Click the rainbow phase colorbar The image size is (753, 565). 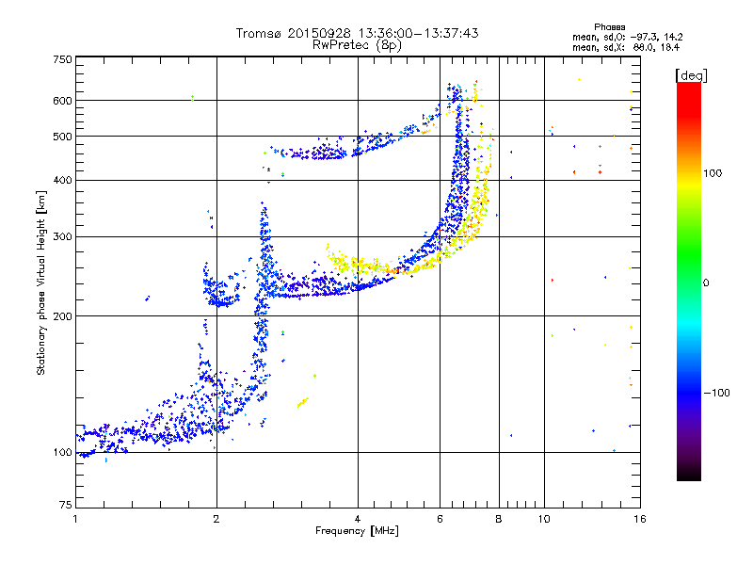(689, 281)
